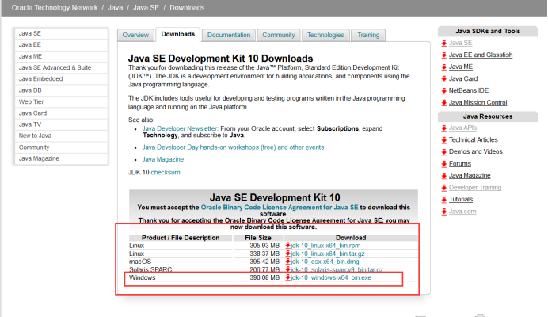Open Forums link in Java Resources
This screenshot has width=548, height=317.
460,164
